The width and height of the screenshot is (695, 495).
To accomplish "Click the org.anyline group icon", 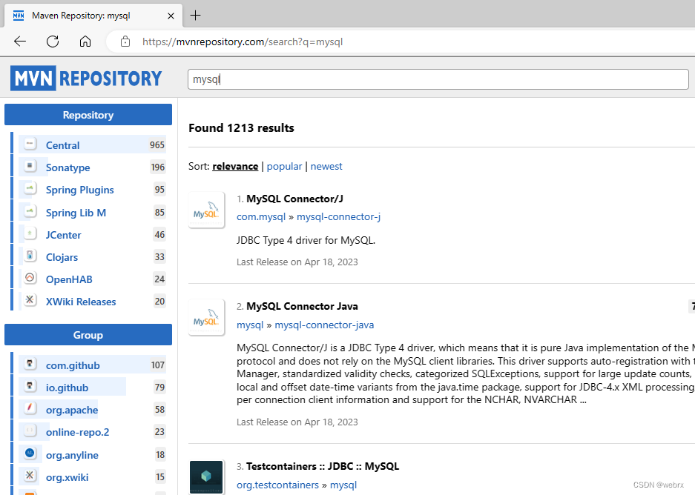I will (x=30, y=454).
